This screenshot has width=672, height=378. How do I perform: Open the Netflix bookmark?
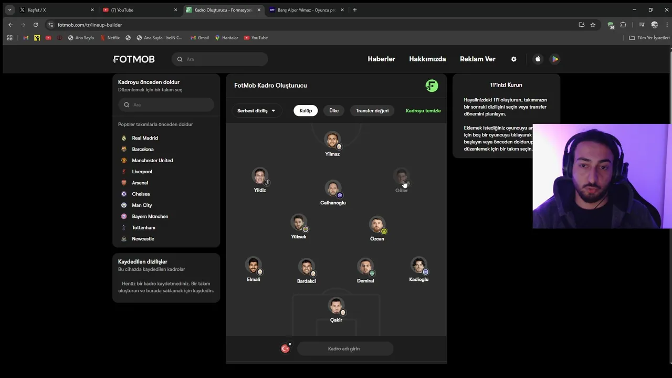[110, 38]
